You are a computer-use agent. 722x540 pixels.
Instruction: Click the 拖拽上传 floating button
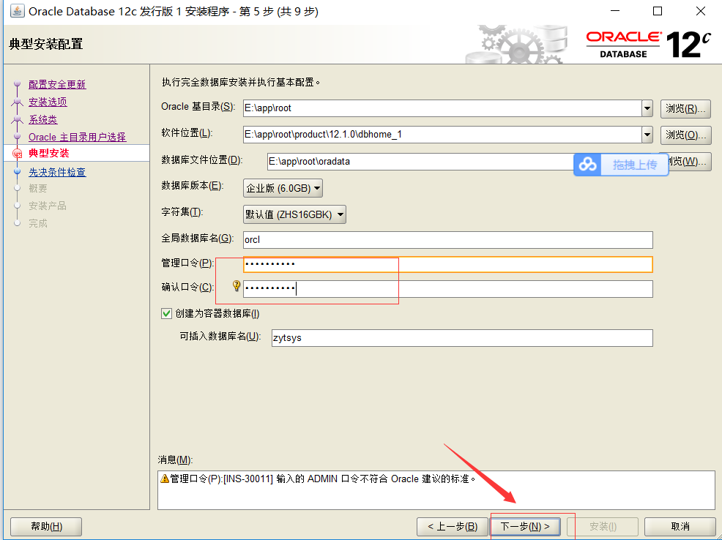[x=621, y=164]
